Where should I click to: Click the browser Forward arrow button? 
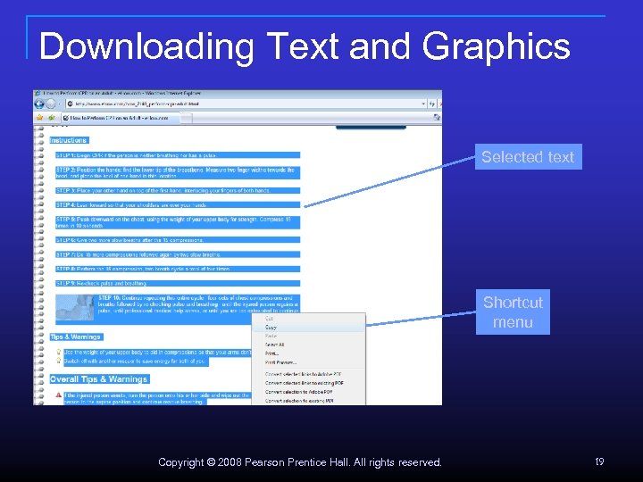click(50, 104)
